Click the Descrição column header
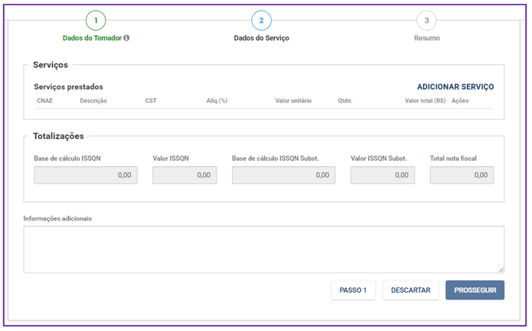This screenshot has height=331, width=532. pyautogui.click(x=93, y=101)
